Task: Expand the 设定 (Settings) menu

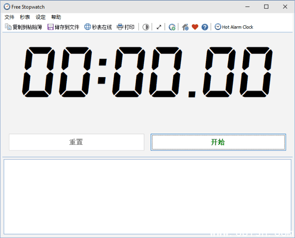Action: 41,17
